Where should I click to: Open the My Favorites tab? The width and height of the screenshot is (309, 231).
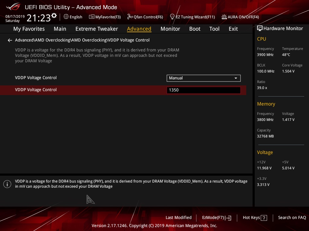(x=29, y=29)
